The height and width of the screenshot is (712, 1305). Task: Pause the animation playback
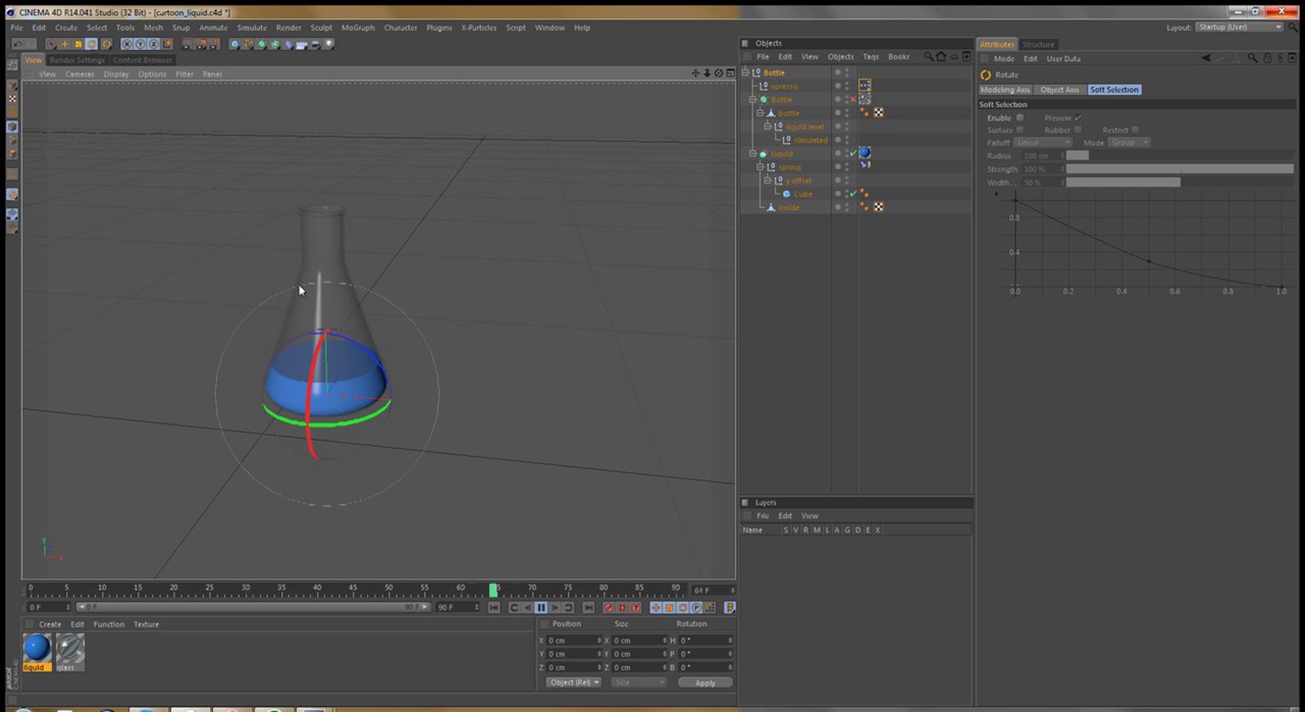pos(541,608)
